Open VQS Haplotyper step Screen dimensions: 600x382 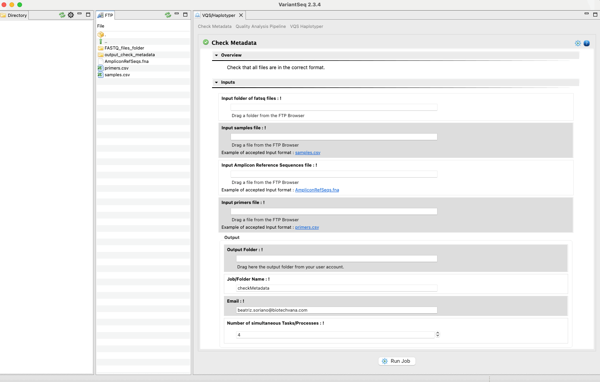click(x=306, y=27)
